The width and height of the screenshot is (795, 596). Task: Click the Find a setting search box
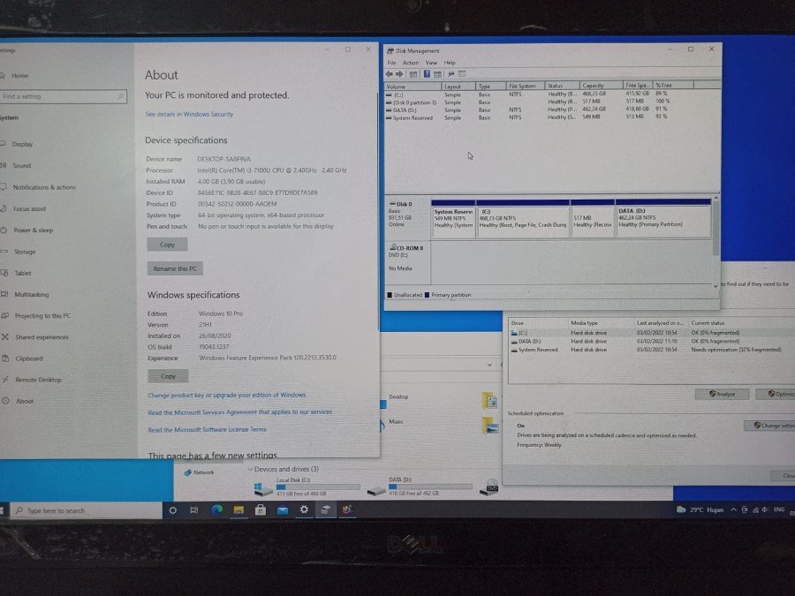(x=62, y=96)
